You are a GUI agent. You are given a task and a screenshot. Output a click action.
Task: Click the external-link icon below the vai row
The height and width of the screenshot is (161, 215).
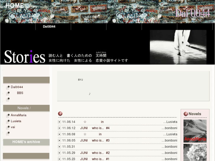click(x=8, y=134)
